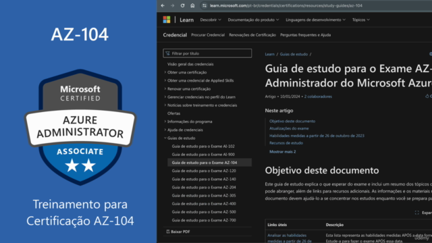Open the Tópicos dropdown menu
Viewport: 432px width, 243px height.
click(361, 20)
